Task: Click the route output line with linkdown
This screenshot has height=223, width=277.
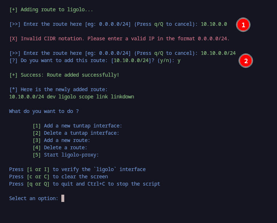Action: point(72,97)
